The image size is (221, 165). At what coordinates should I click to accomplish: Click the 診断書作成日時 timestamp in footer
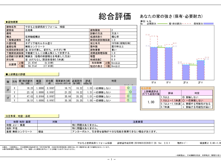pos(137,143)
